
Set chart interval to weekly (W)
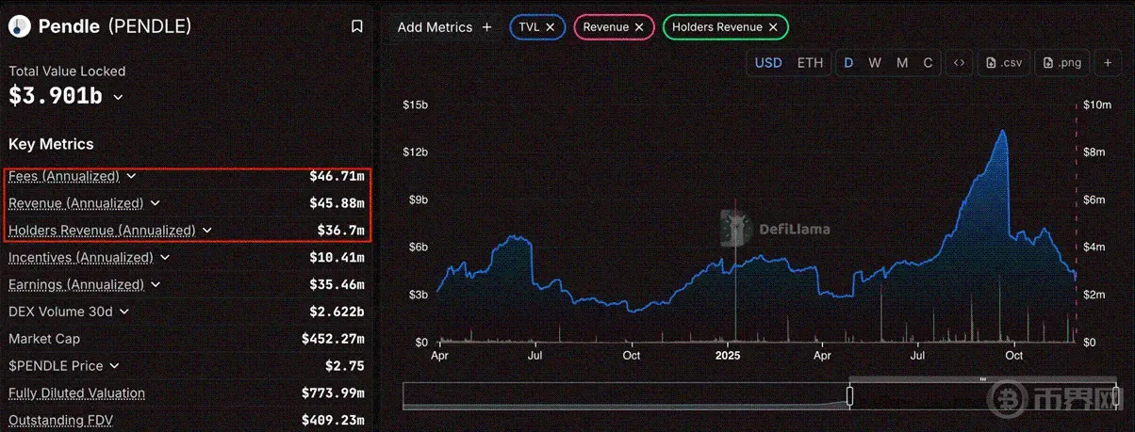point(875,63)
